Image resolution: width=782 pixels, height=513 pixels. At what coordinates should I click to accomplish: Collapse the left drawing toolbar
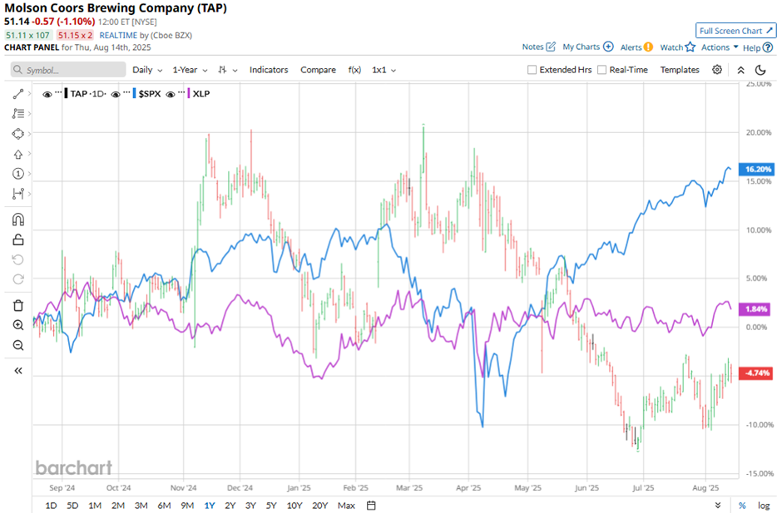(18, 371)
